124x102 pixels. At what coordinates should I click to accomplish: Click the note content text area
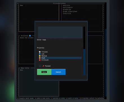click(x=60, y=33)
